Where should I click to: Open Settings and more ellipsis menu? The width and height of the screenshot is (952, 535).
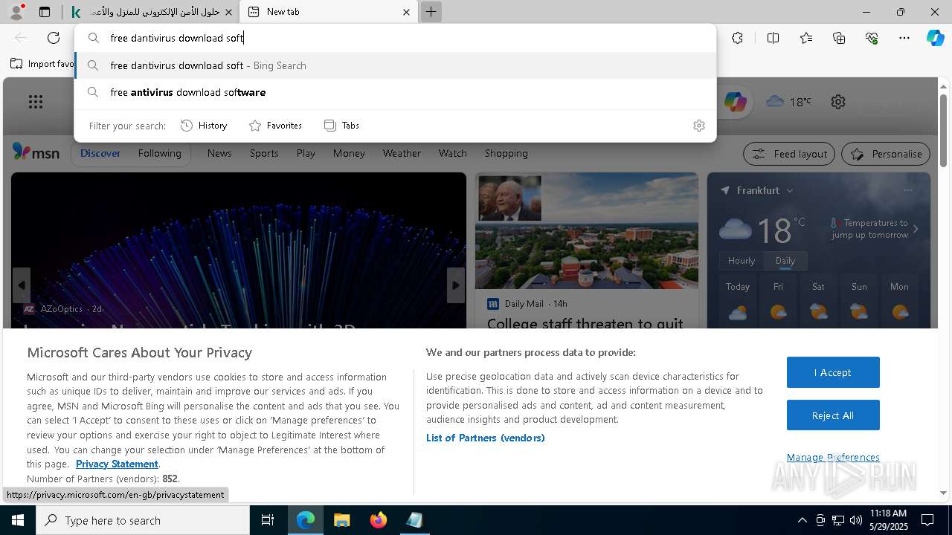pos(904,38)
